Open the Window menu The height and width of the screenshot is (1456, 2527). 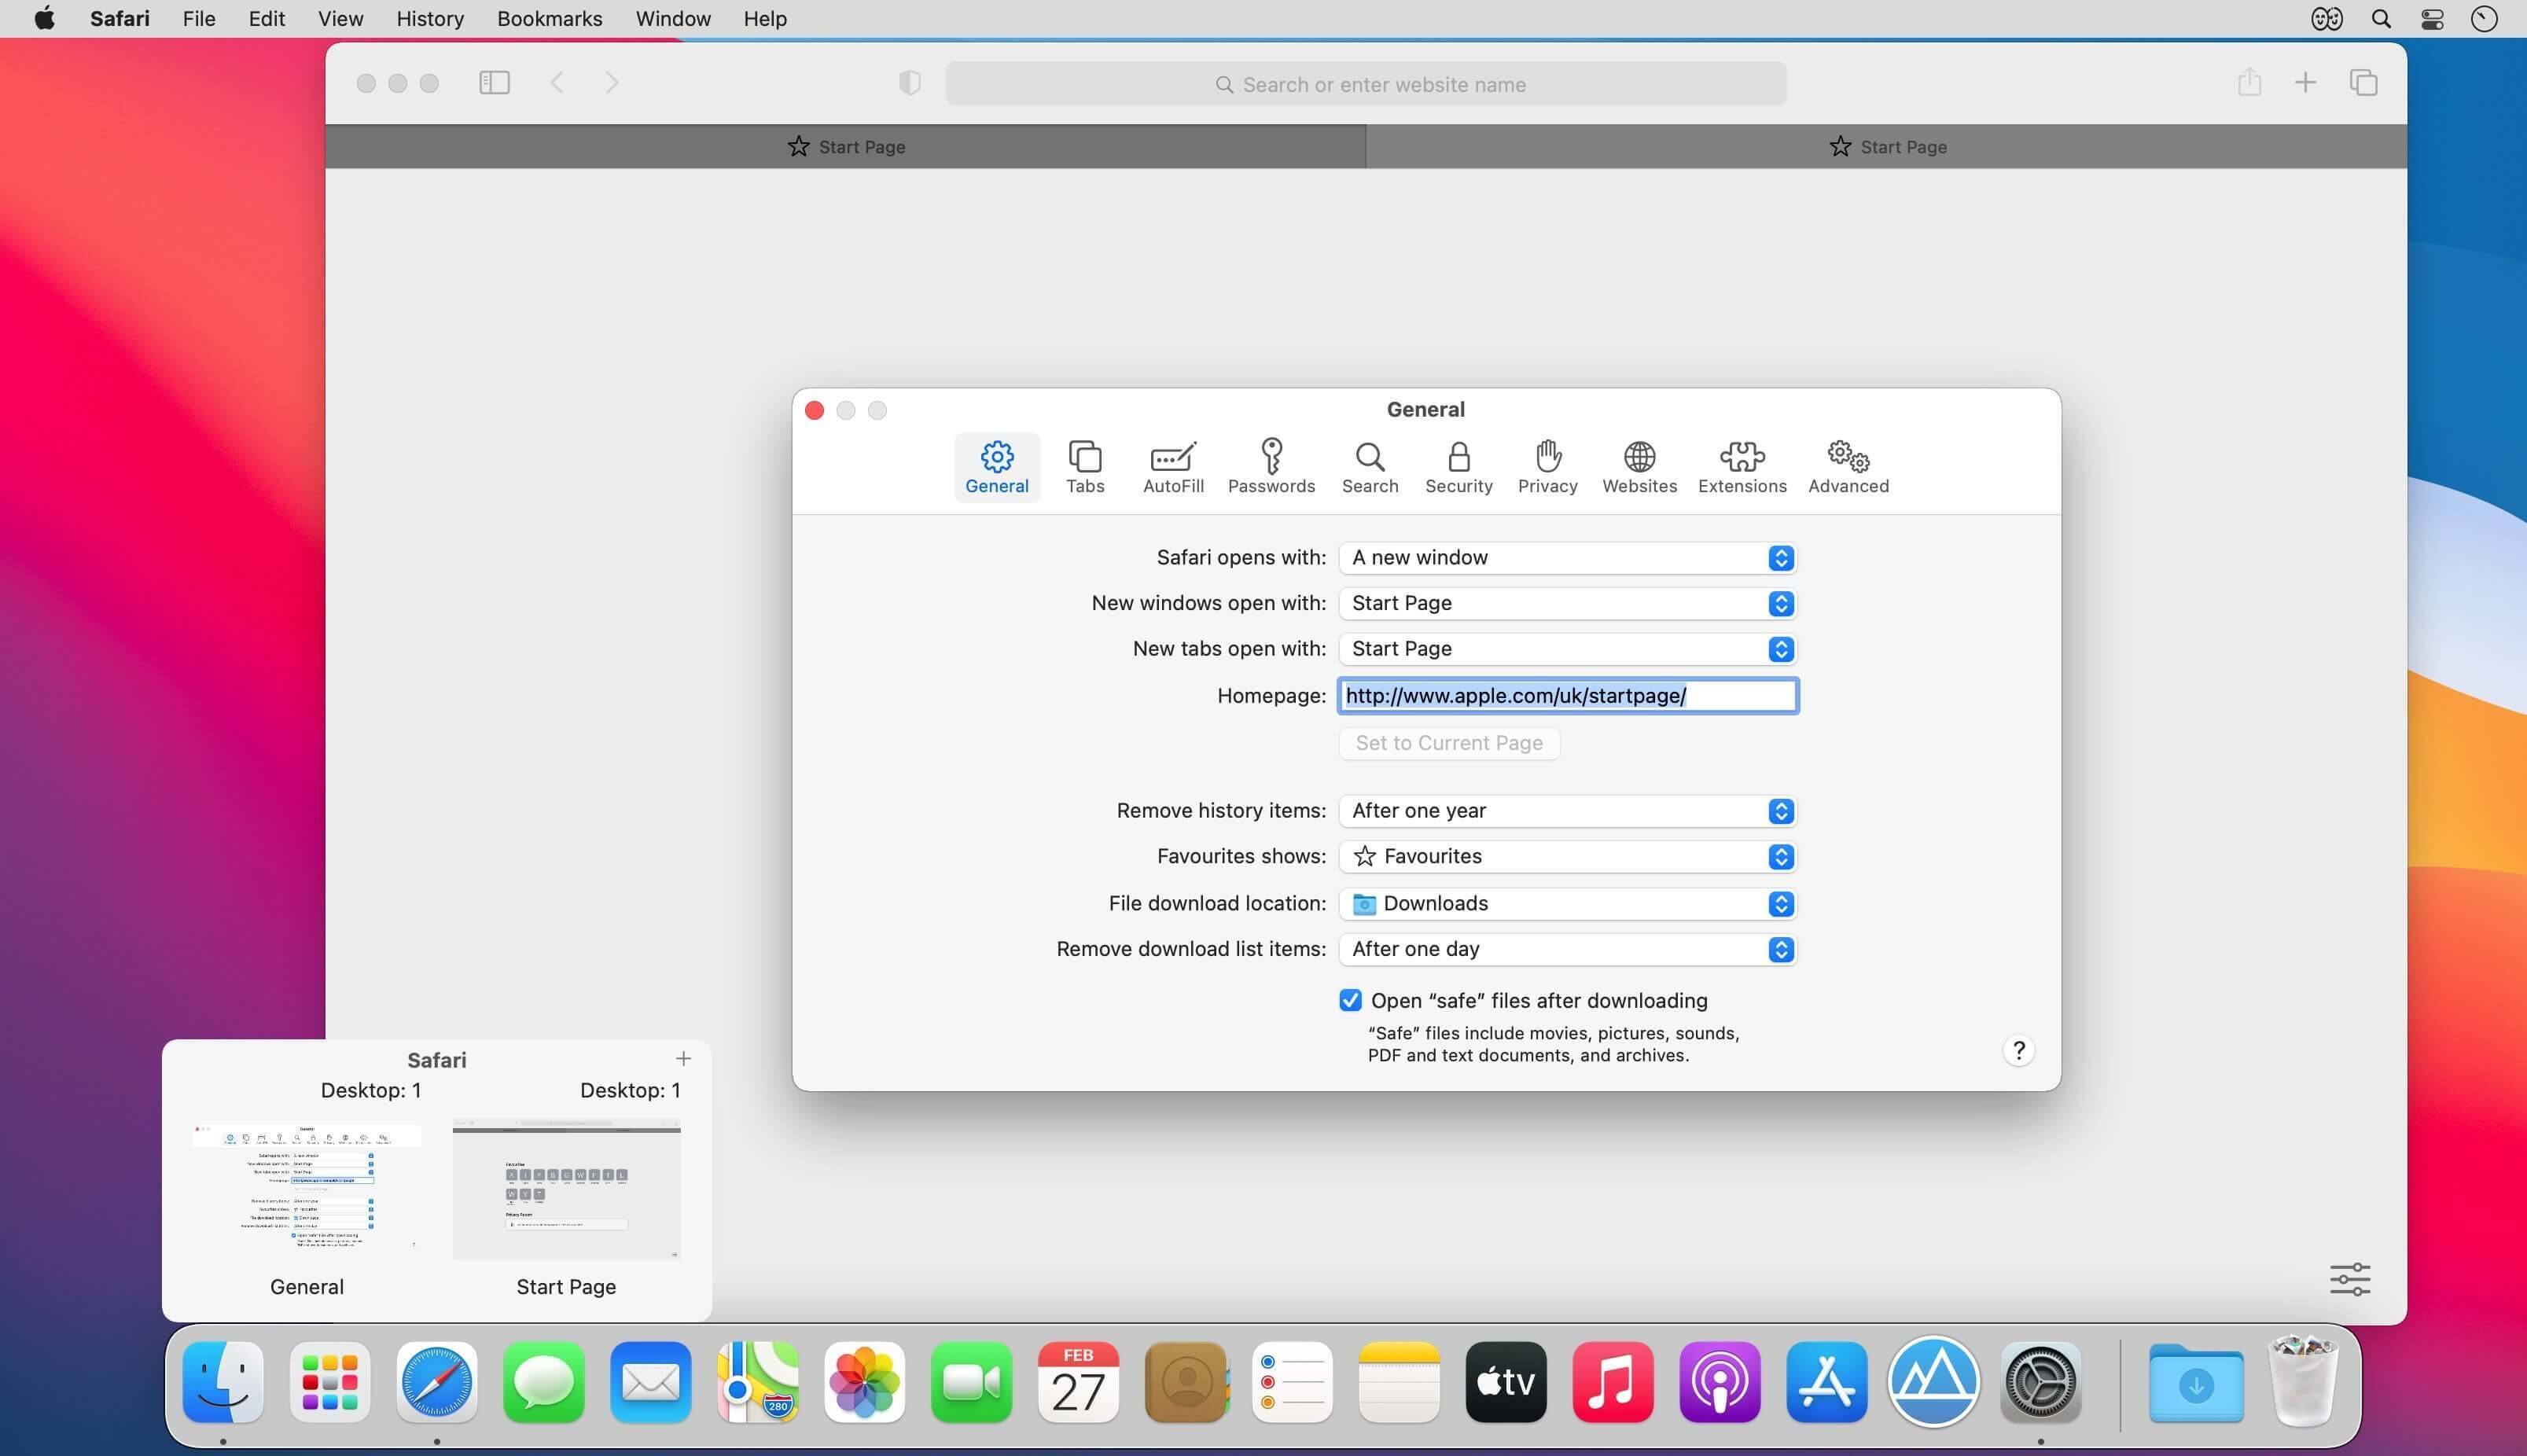pos(673,19)
